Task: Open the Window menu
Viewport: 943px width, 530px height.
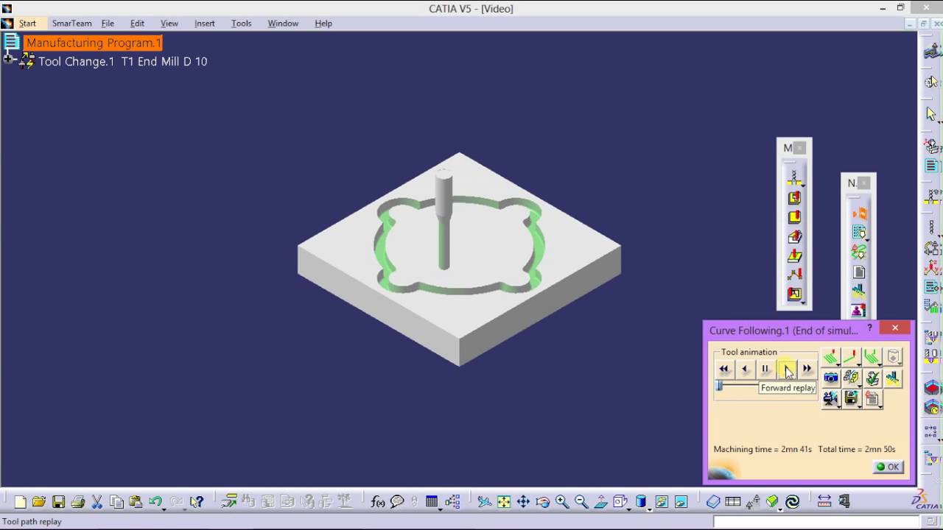Action: coord(283,24)
